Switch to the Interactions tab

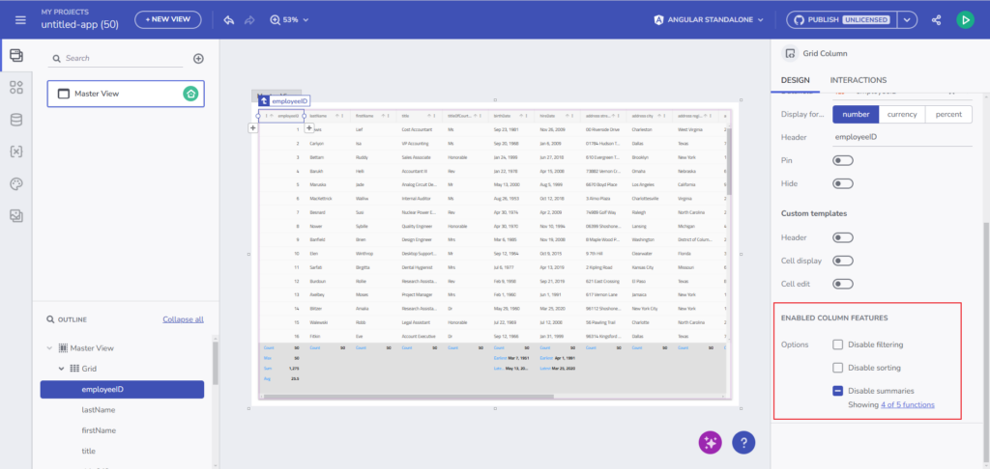[x=859, y=80]
